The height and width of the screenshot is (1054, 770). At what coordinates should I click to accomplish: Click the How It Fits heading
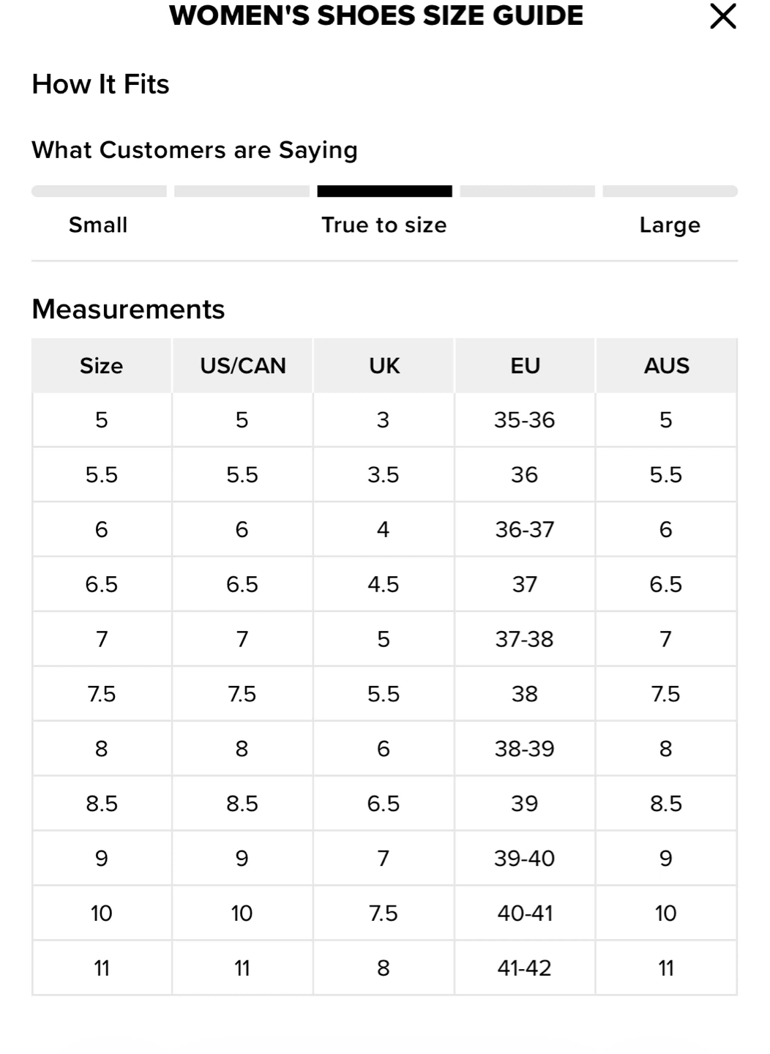coord(100,84)
